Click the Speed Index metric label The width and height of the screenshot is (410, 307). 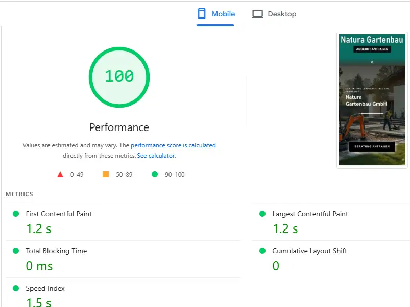tap(45, 288)
